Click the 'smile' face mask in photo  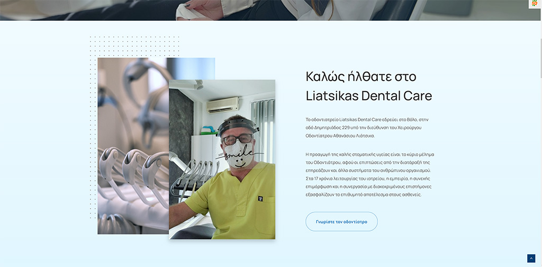pyautogui.click(x=239, y=155)
